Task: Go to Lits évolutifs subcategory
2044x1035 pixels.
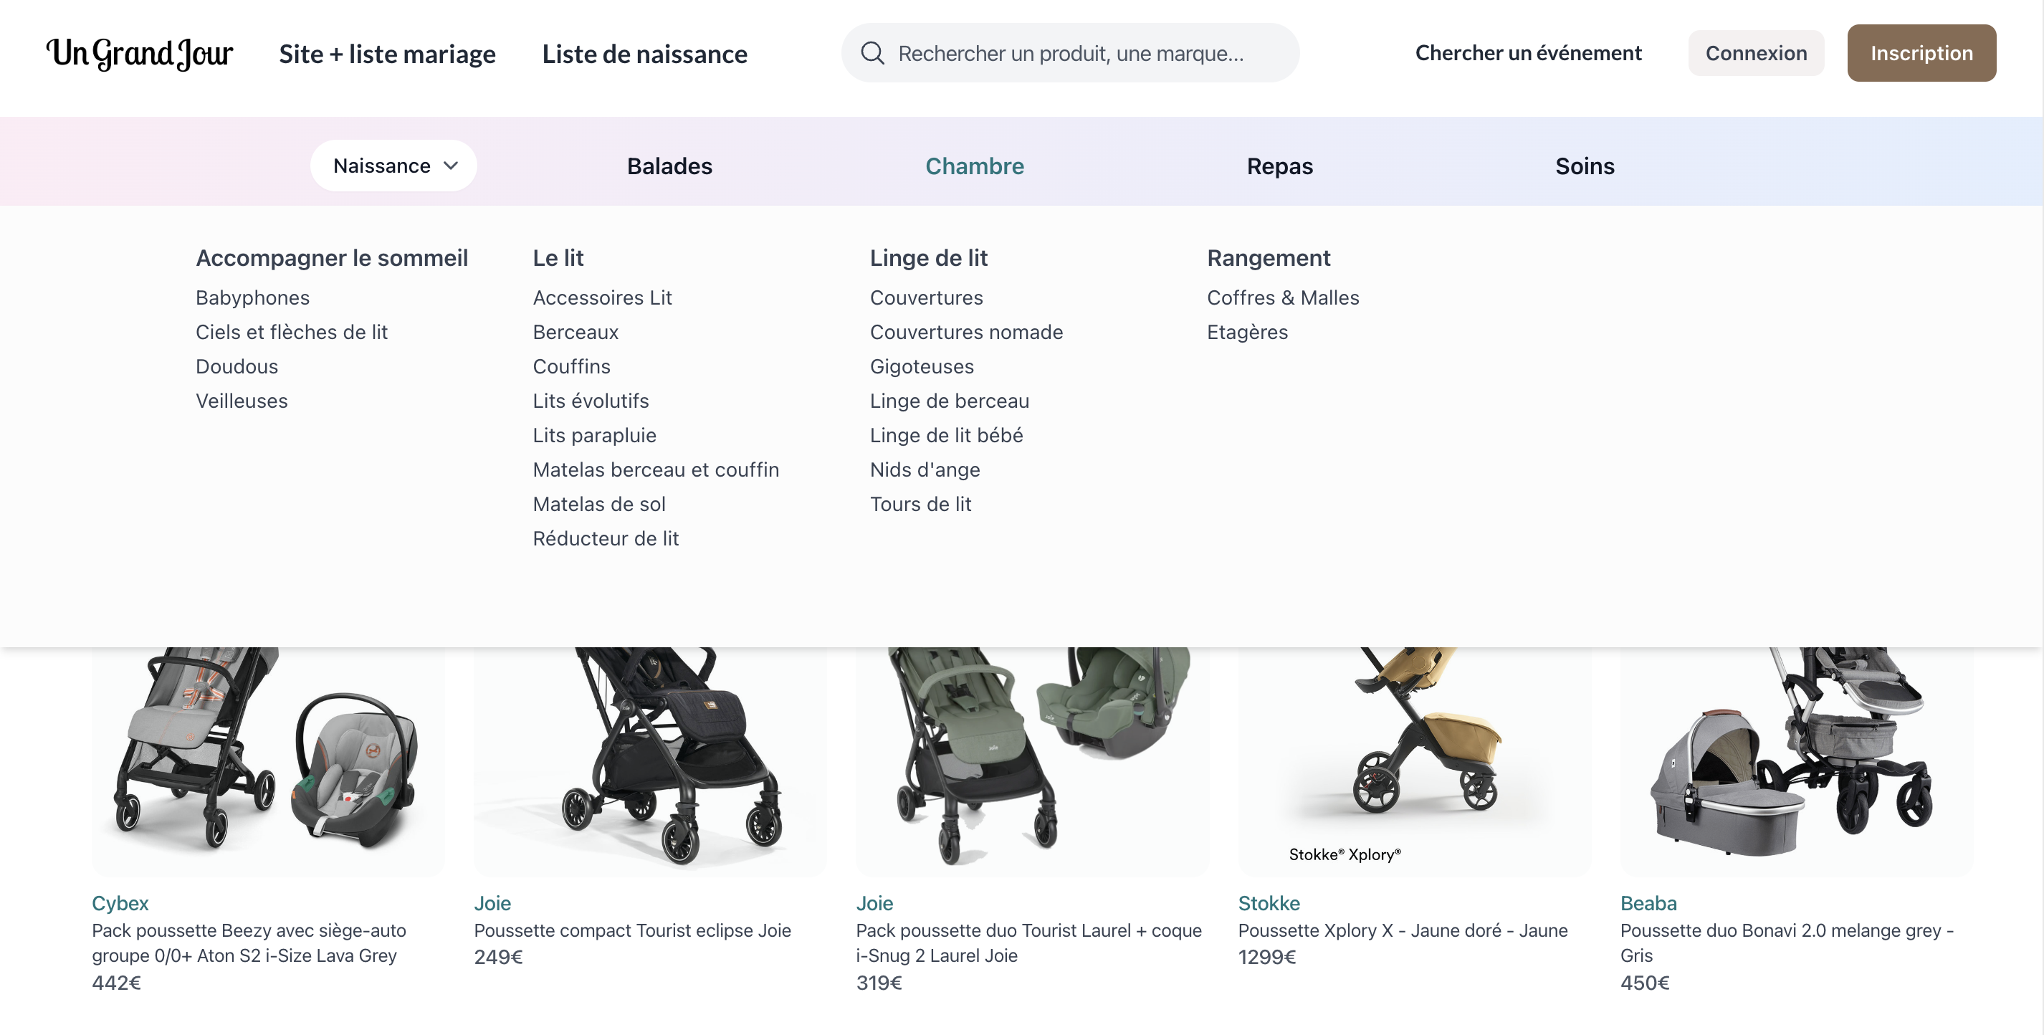Action: [x=591, y=401]
